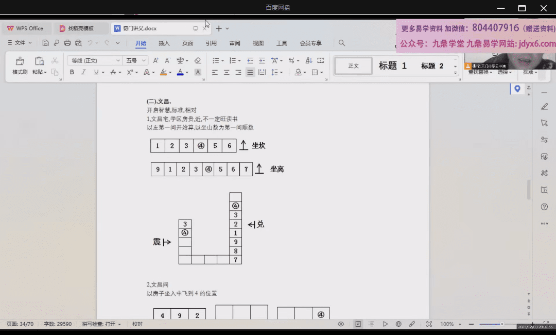
Task: Click the vertical scrollbar thumb of document
Action: point(529,190)
